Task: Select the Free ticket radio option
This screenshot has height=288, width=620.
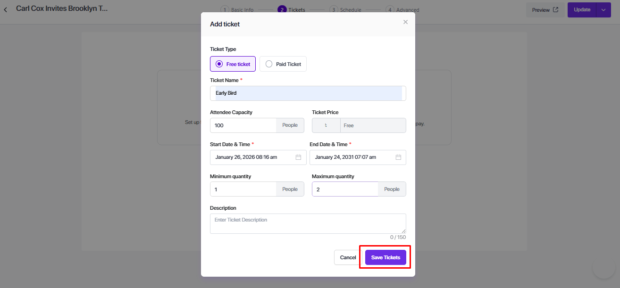Action: (x=219, y=64)
